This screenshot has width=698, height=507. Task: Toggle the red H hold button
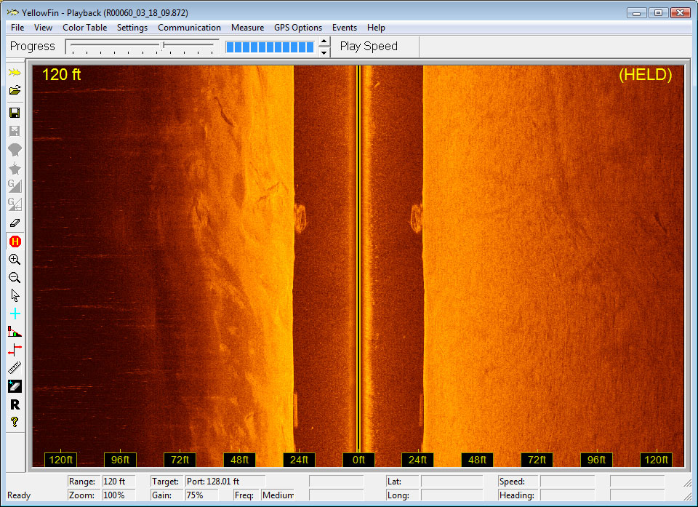click(x=15, y=241)
